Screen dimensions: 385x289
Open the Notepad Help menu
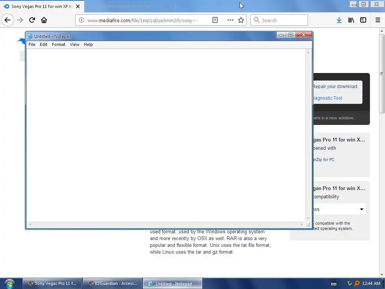[x=88, y=44]
